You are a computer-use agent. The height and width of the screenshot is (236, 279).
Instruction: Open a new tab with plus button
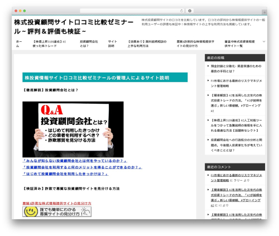(x=264, y=12)
